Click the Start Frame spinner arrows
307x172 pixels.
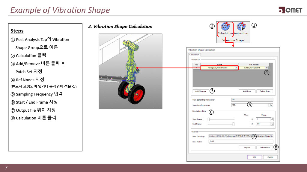click(x=272, y=119)
